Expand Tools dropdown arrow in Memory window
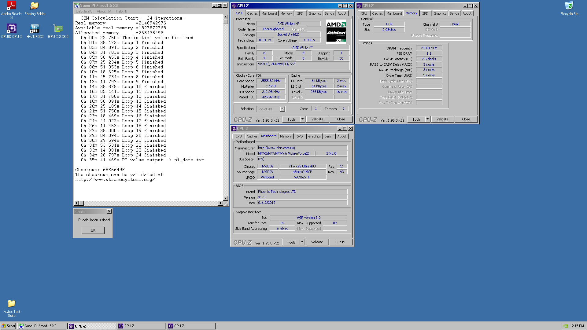 click(x=428, y=119)
